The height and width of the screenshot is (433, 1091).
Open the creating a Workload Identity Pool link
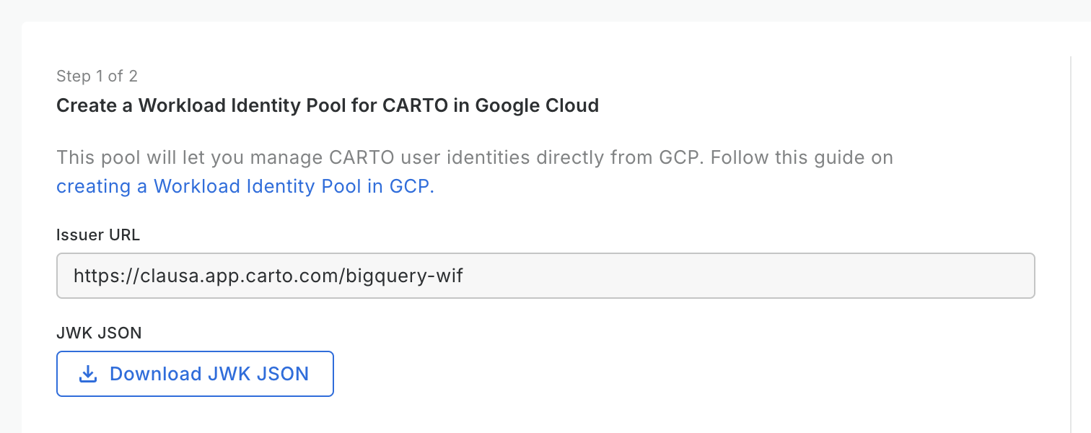coord(245,186)
